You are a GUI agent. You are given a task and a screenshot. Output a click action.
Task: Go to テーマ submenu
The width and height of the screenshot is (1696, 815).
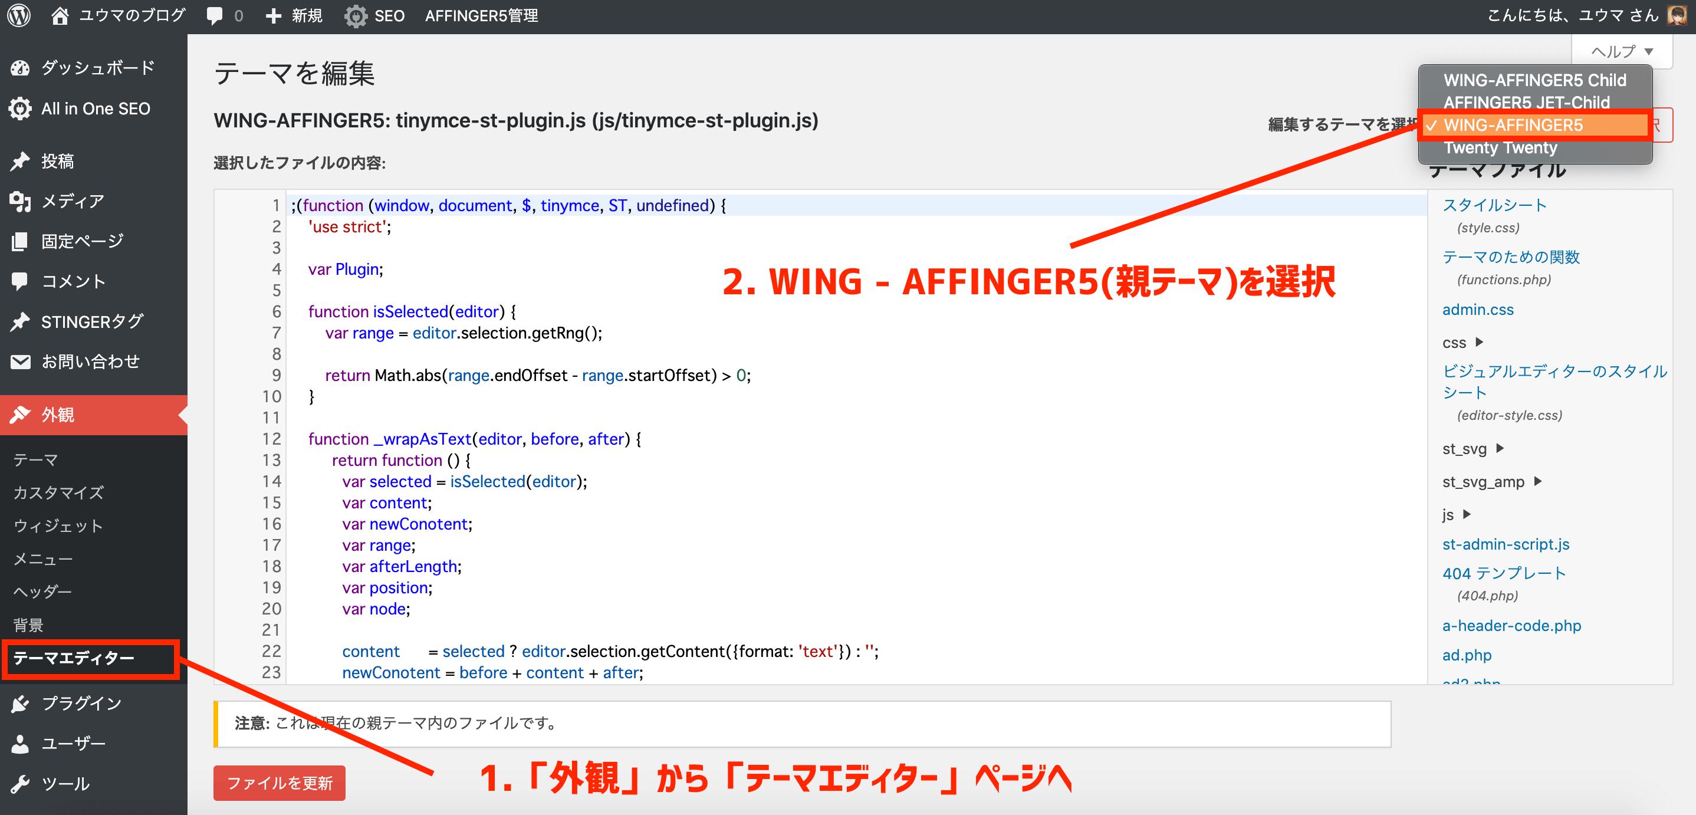36,459
